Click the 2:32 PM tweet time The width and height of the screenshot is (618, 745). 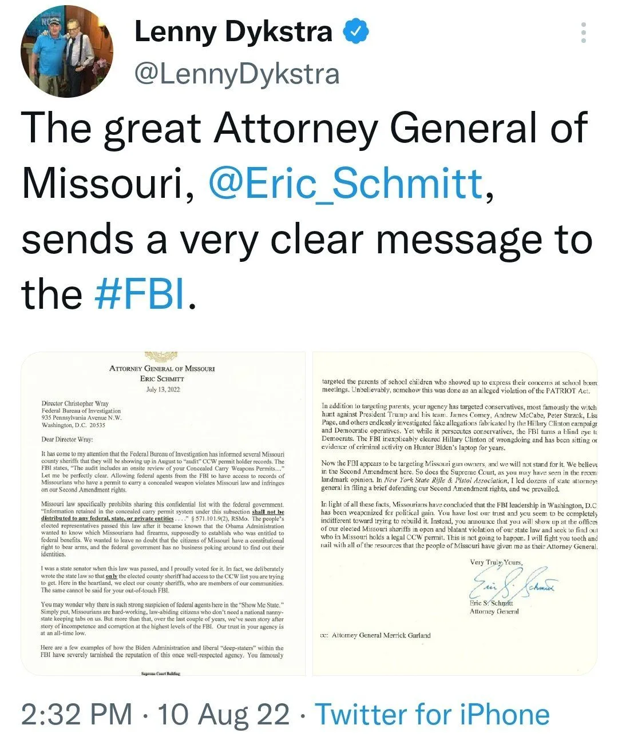point(77,715)
